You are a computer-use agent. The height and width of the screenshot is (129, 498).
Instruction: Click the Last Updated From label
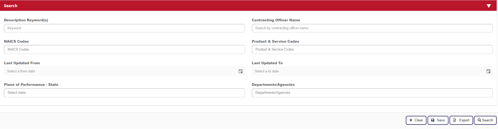pyautogui.click(x=22, y=63)
